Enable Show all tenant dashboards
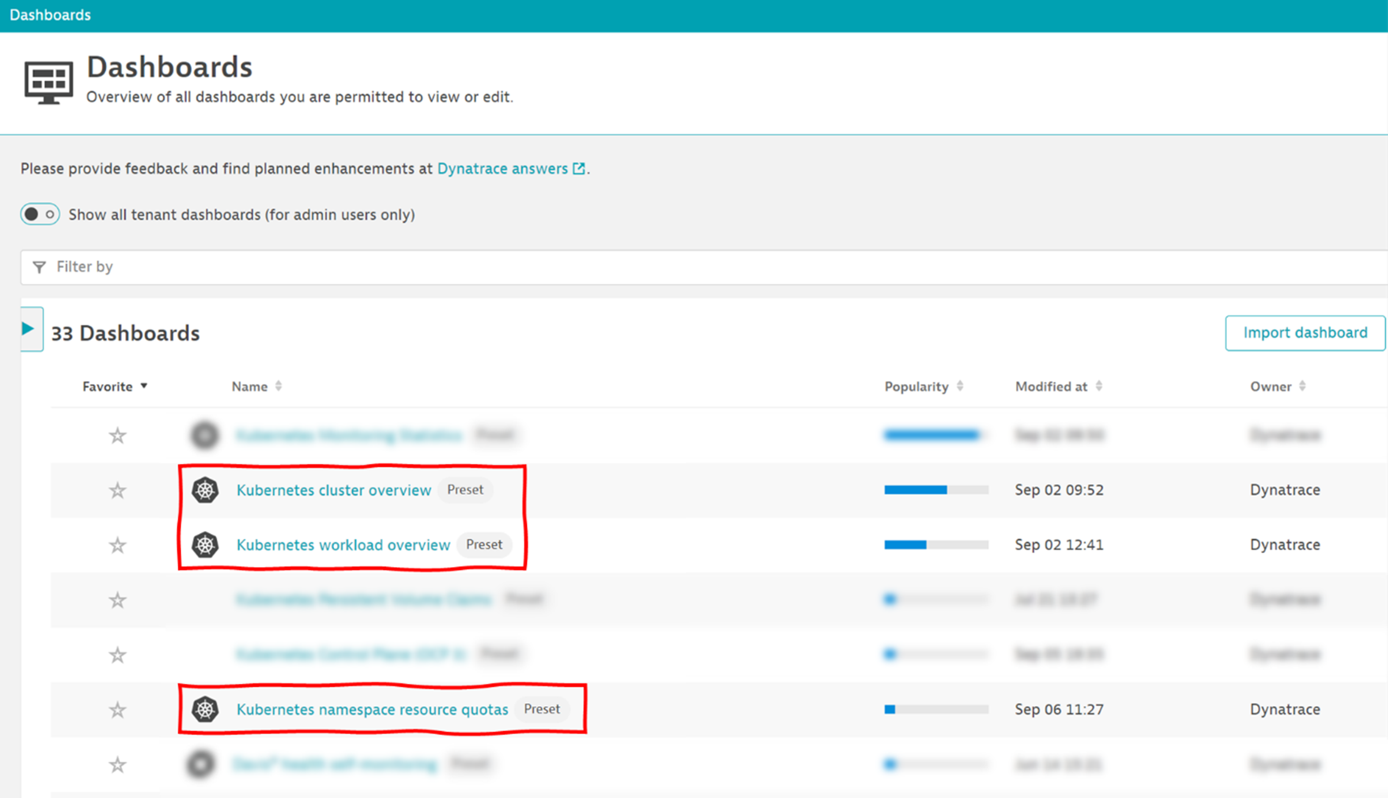The image size is (1388, 798). [x=39, y=215]
